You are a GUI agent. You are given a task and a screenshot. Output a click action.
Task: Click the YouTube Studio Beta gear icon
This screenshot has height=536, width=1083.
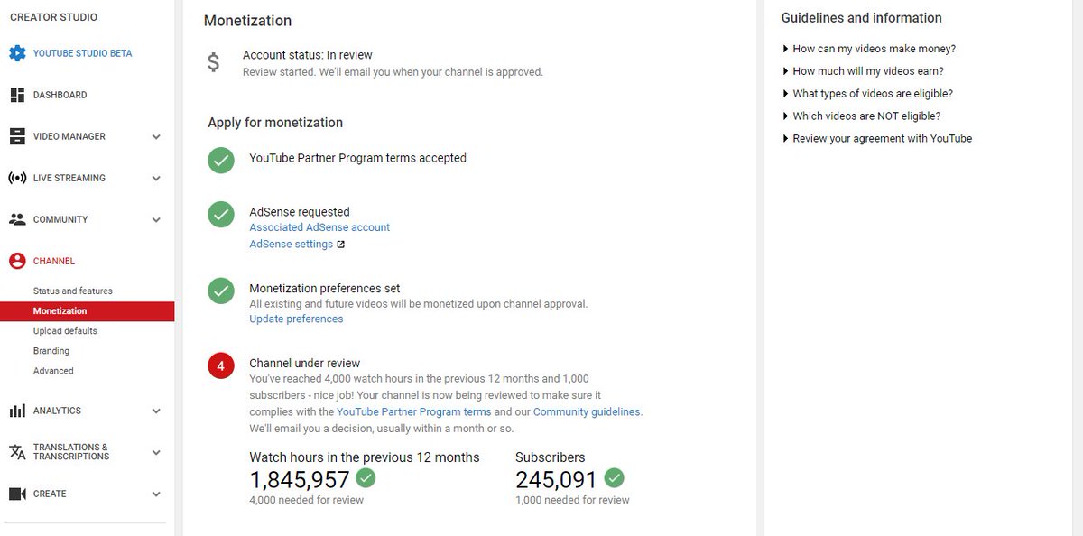coord(17,53)
